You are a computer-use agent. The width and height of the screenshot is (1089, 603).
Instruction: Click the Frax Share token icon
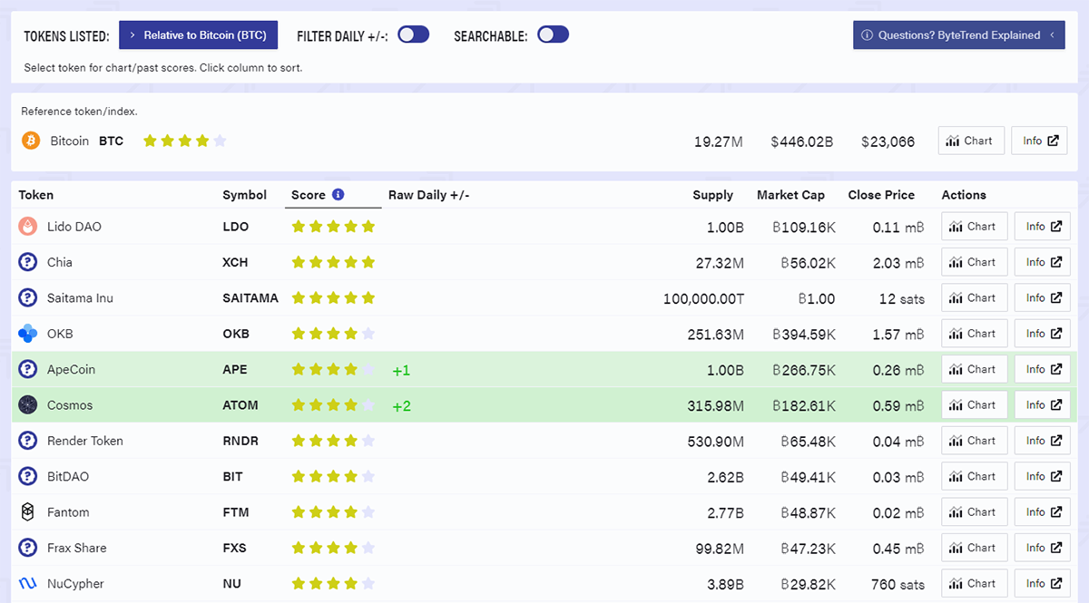pyautogui.click(x=27, y=548)
